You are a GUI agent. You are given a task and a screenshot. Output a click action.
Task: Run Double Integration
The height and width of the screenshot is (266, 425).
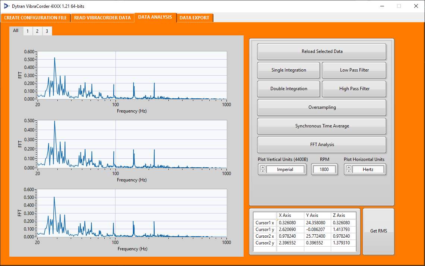(x=288, y=89)
